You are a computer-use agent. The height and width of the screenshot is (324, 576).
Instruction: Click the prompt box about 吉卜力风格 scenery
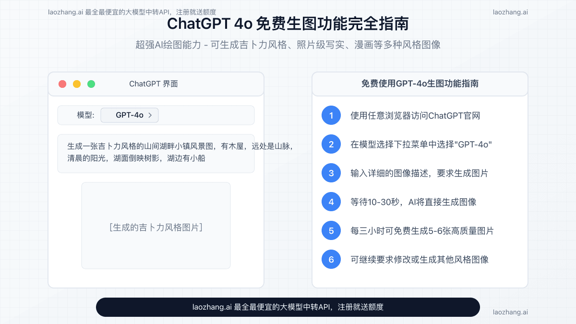point(156,154)
